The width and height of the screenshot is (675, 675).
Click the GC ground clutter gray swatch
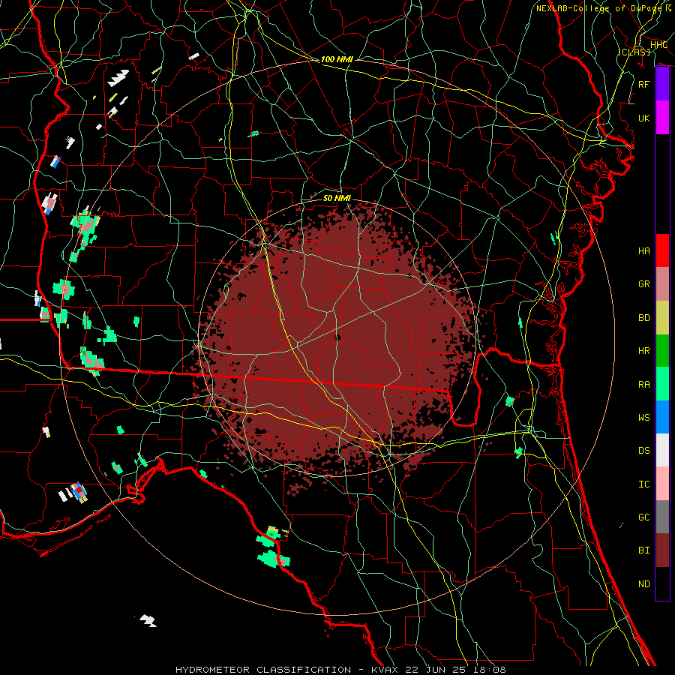pos(662,517)
